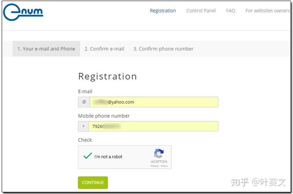Viewport: 293px width, 194px height.
Task: Focus the Mobile phone number input field
Action: pos(153,126)
